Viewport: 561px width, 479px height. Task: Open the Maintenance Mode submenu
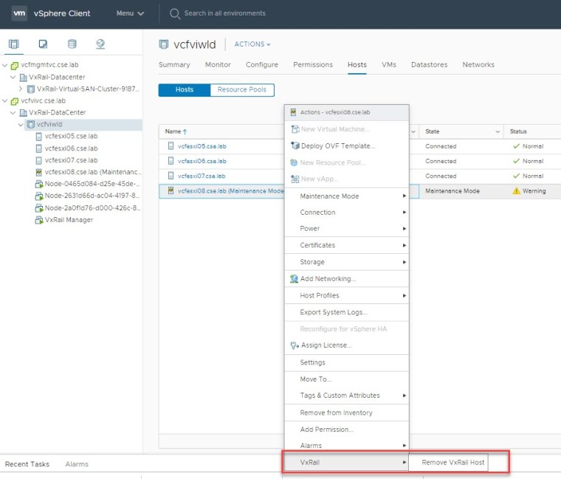point(329,196)
